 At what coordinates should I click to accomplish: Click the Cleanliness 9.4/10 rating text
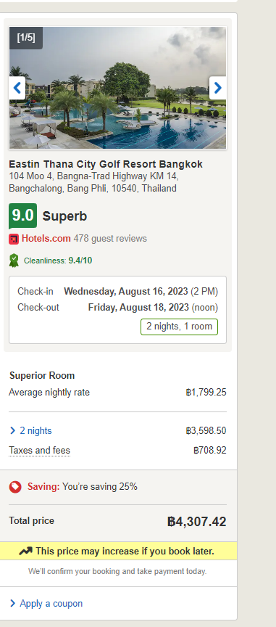point(58,261)
